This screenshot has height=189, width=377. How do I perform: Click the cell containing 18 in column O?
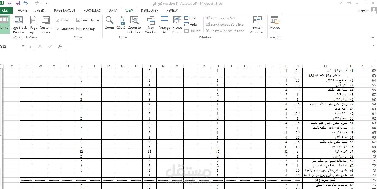(x=149, y=151)
